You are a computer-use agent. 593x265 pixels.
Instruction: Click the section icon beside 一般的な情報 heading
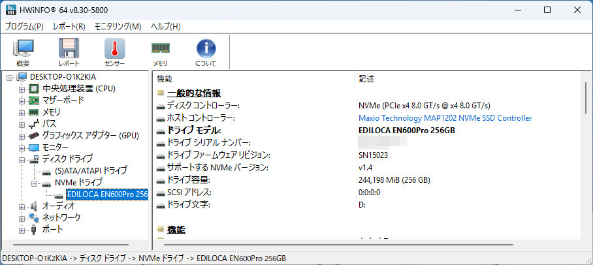click(x=161, y=93)
